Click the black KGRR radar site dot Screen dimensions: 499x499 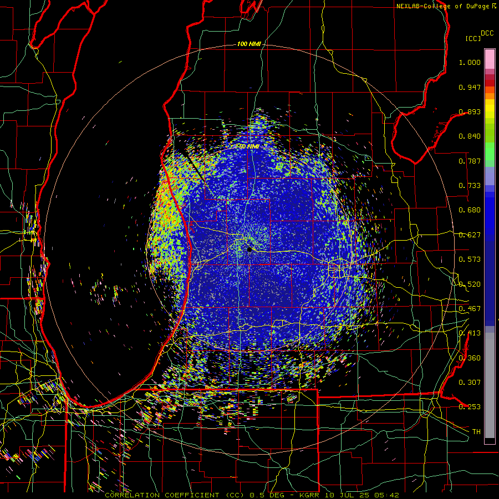(x=249, y=250)
